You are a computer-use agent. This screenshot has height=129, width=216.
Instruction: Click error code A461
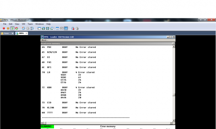point(63,93)
